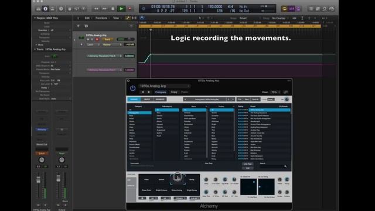The width and height of the screenshot is (375, 211).
Task: Open the View menu in the Tracks area
Action: click(117, 18)
